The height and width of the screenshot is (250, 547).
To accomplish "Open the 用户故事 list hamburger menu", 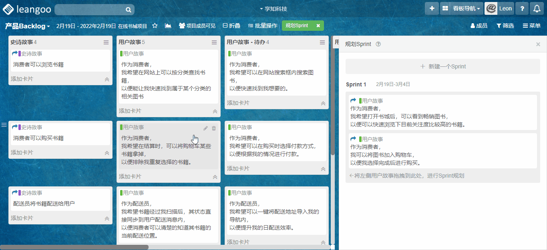I will 214,42.
